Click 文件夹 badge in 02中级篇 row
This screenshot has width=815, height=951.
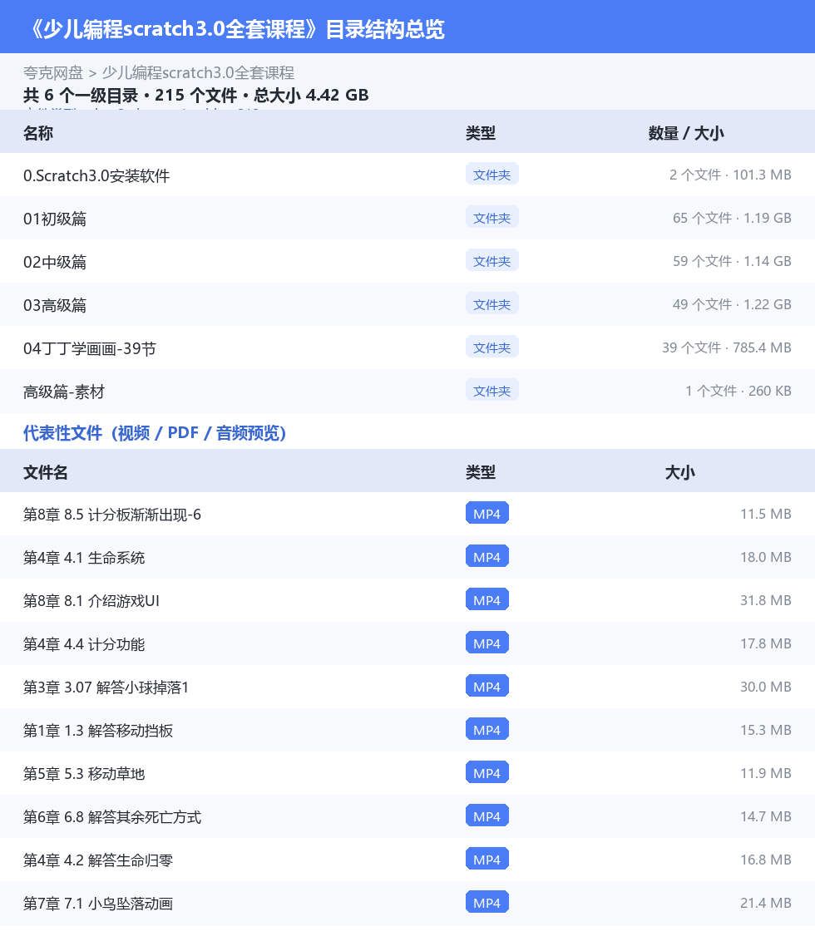[x=491, y=261]
